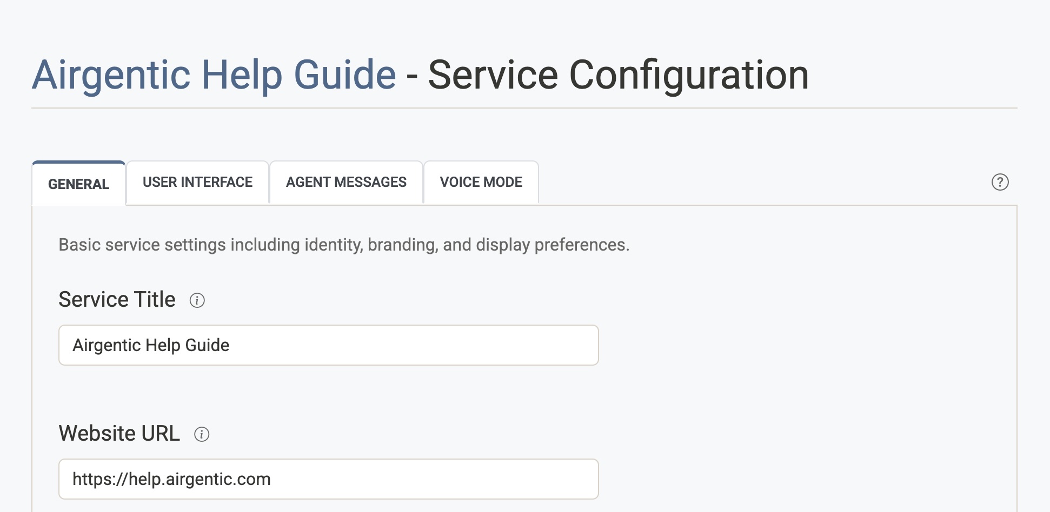The height and width of the screenshot is (512, 1050).
Task: Click the info icon beside Service Title
Action: click(x=197, y=300)
